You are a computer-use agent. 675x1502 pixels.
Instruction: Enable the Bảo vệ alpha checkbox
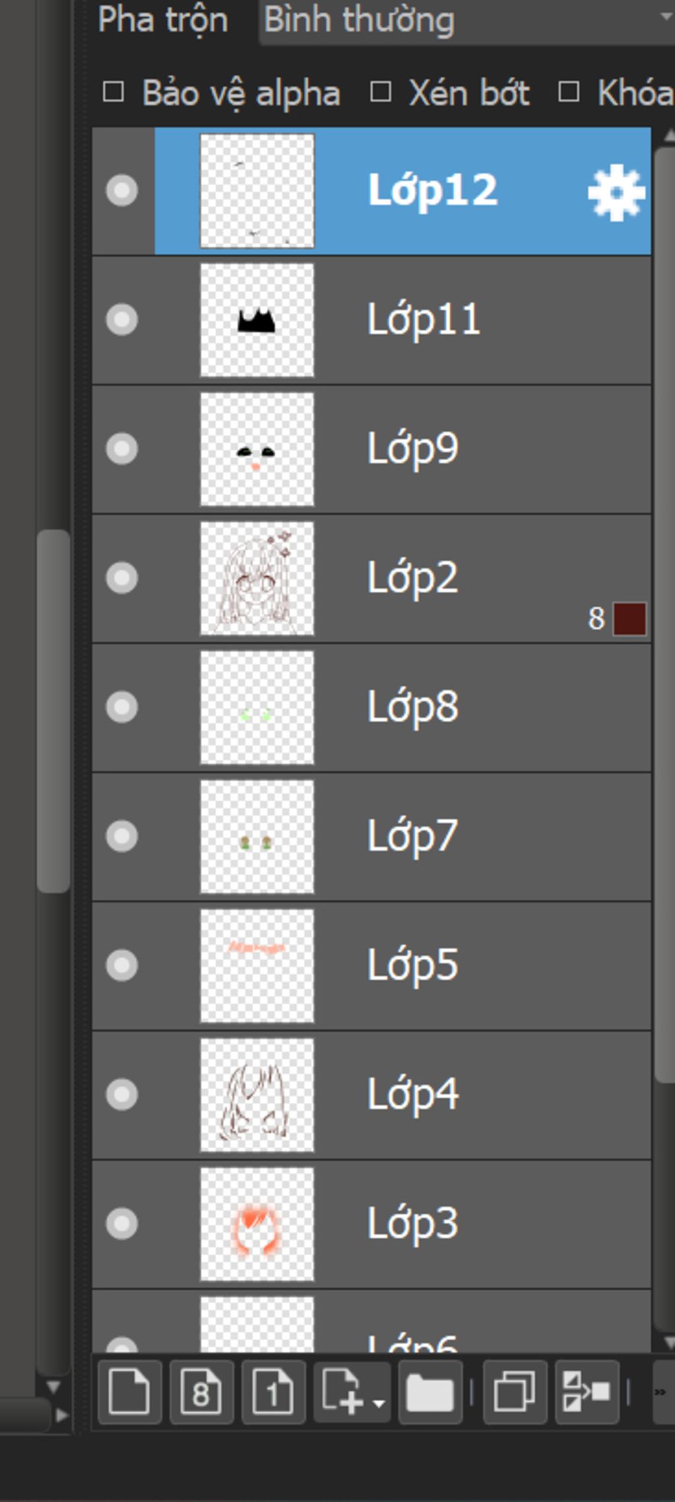point(113,92)
